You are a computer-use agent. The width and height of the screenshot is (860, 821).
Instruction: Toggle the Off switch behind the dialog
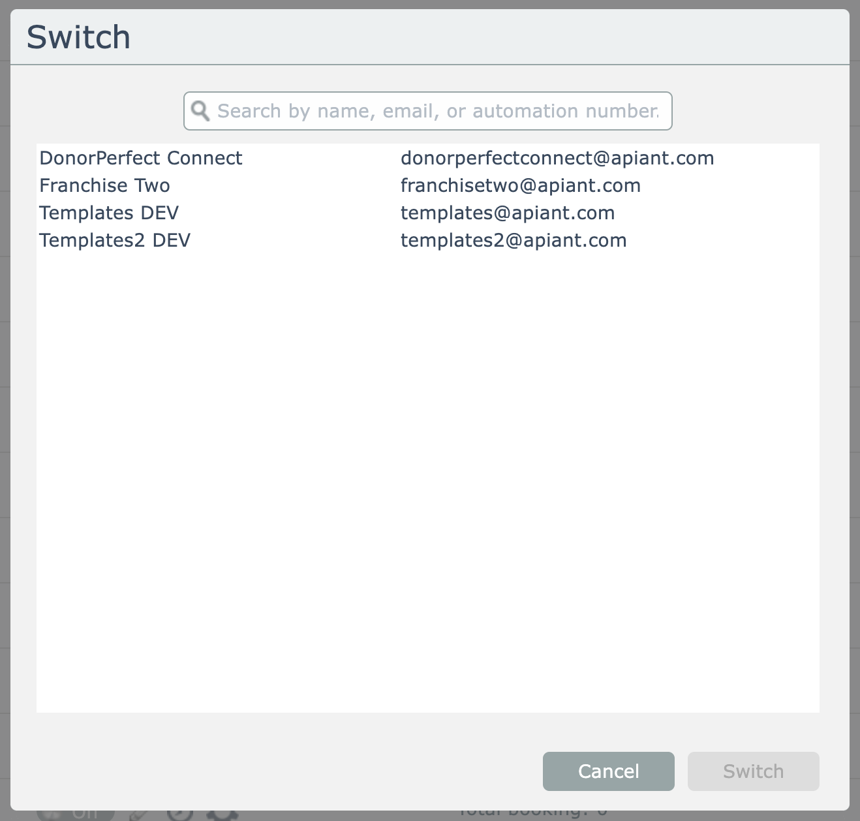tap(75, 814)
